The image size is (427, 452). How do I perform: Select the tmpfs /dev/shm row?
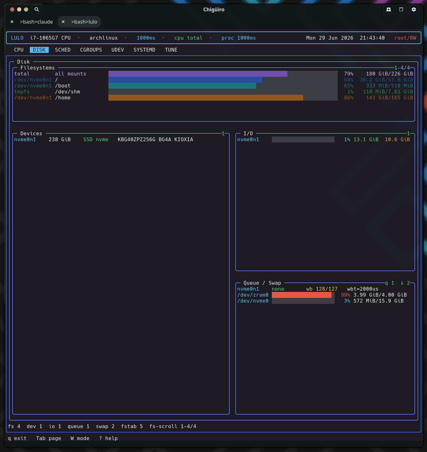point(214,92)
